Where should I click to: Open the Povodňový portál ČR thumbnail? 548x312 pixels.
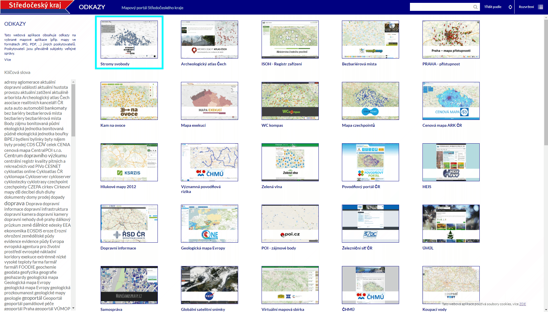click(x=370, y=162)
